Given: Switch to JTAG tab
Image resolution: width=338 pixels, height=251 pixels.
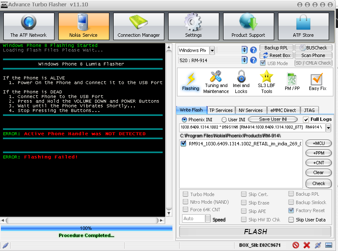Looking at the screenshot, I should pos(309,110).
